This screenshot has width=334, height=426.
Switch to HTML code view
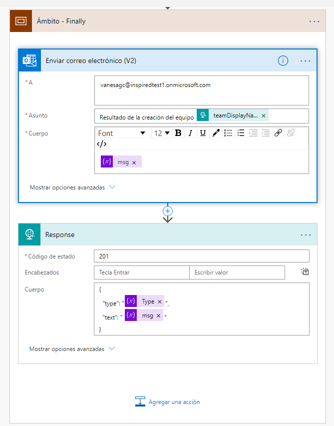tap(101, 144)
